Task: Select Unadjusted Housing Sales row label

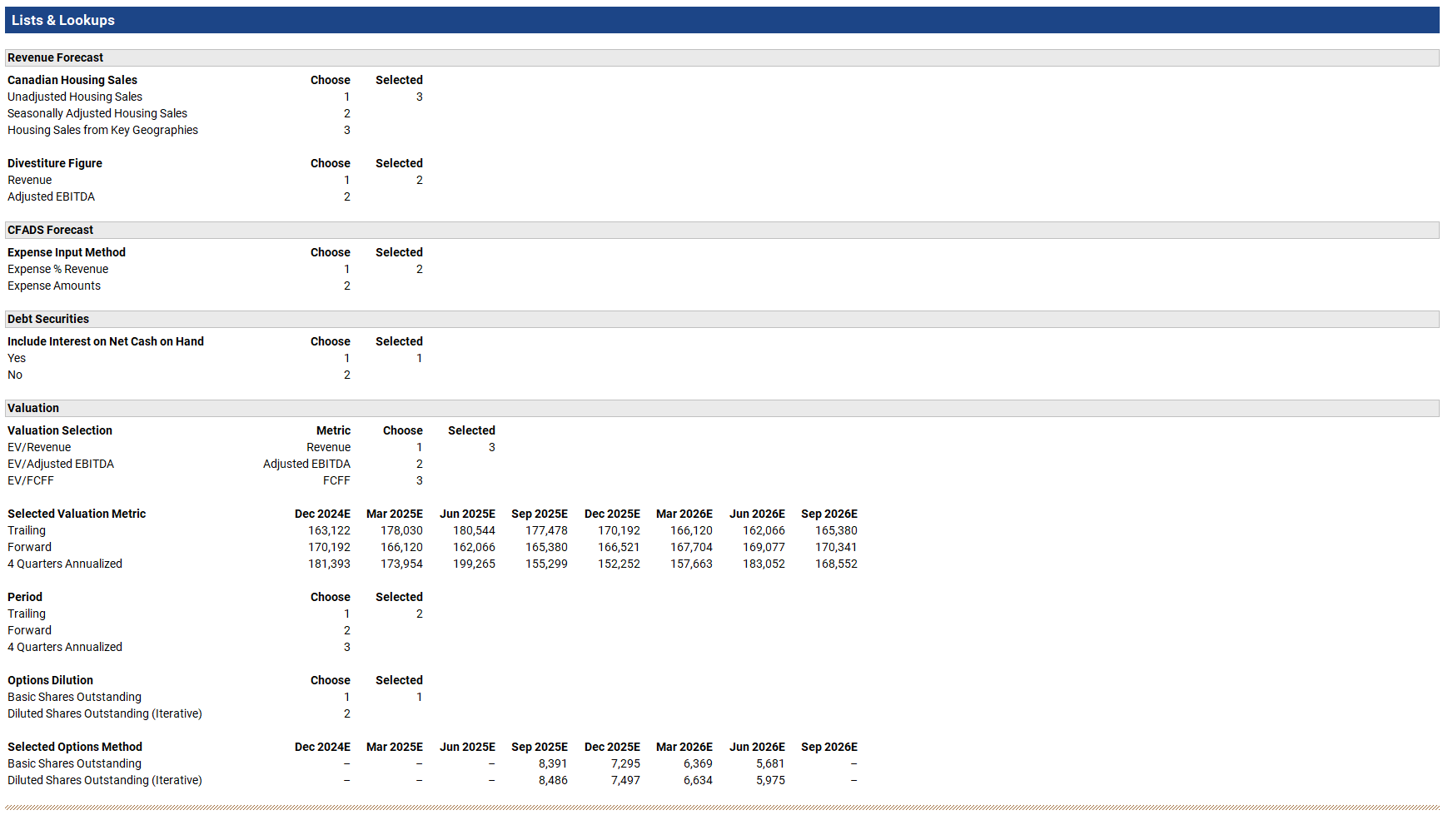Action: 75,97
